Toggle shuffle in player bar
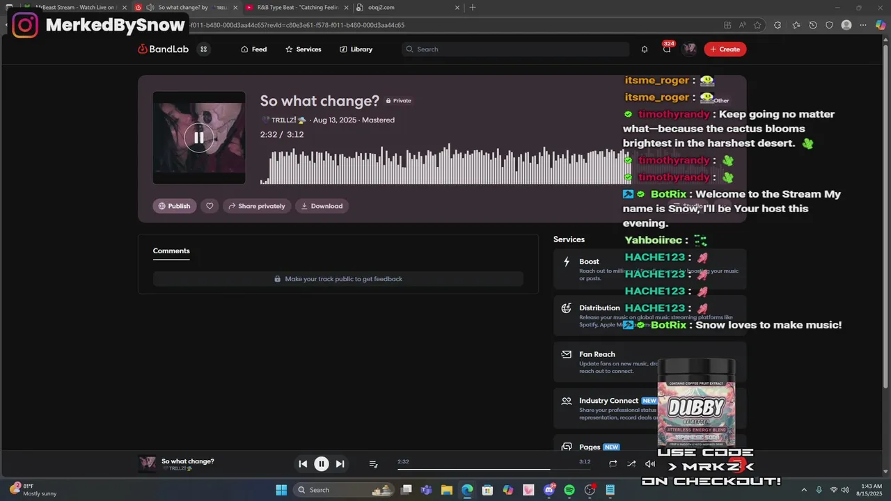This screenshot has height=501, width=891. coord(631,464)
